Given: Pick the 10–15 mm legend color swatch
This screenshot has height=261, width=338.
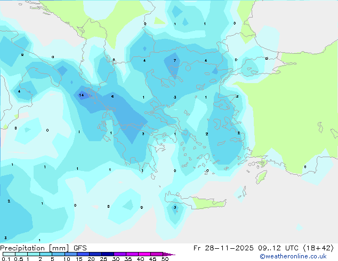Looking at the screenshot, I should 71,254.
